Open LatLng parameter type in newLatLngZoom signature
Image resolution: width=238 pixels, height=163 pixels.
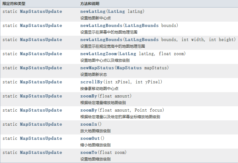(128, 54)
